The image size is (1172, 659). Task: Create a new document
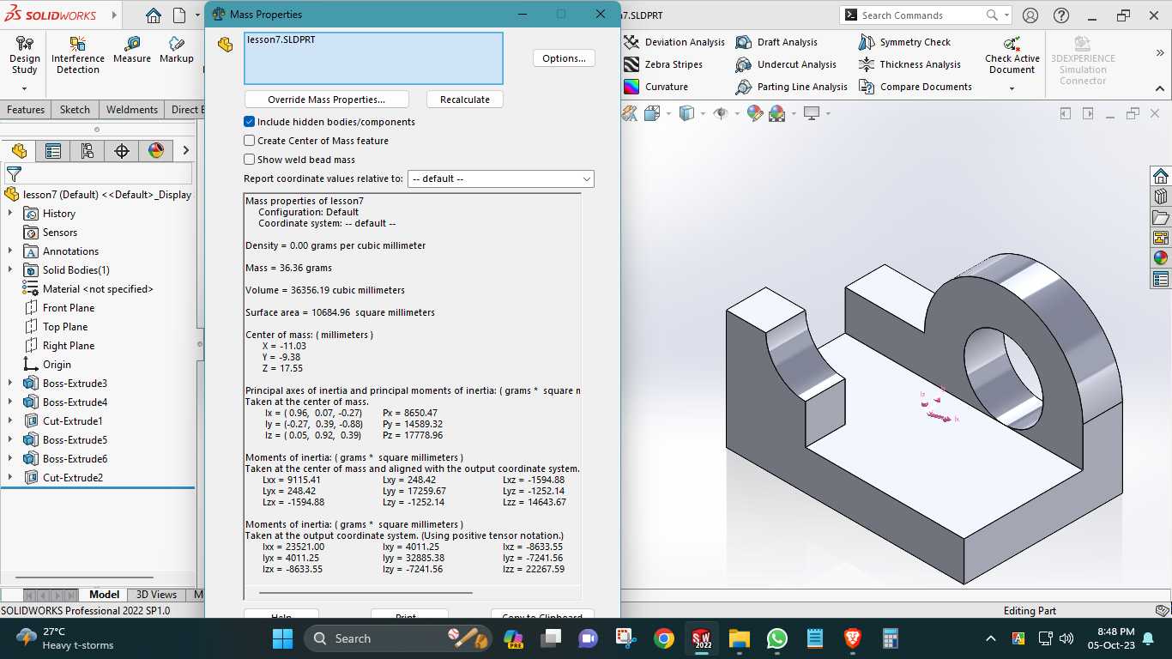click(179, 15)
